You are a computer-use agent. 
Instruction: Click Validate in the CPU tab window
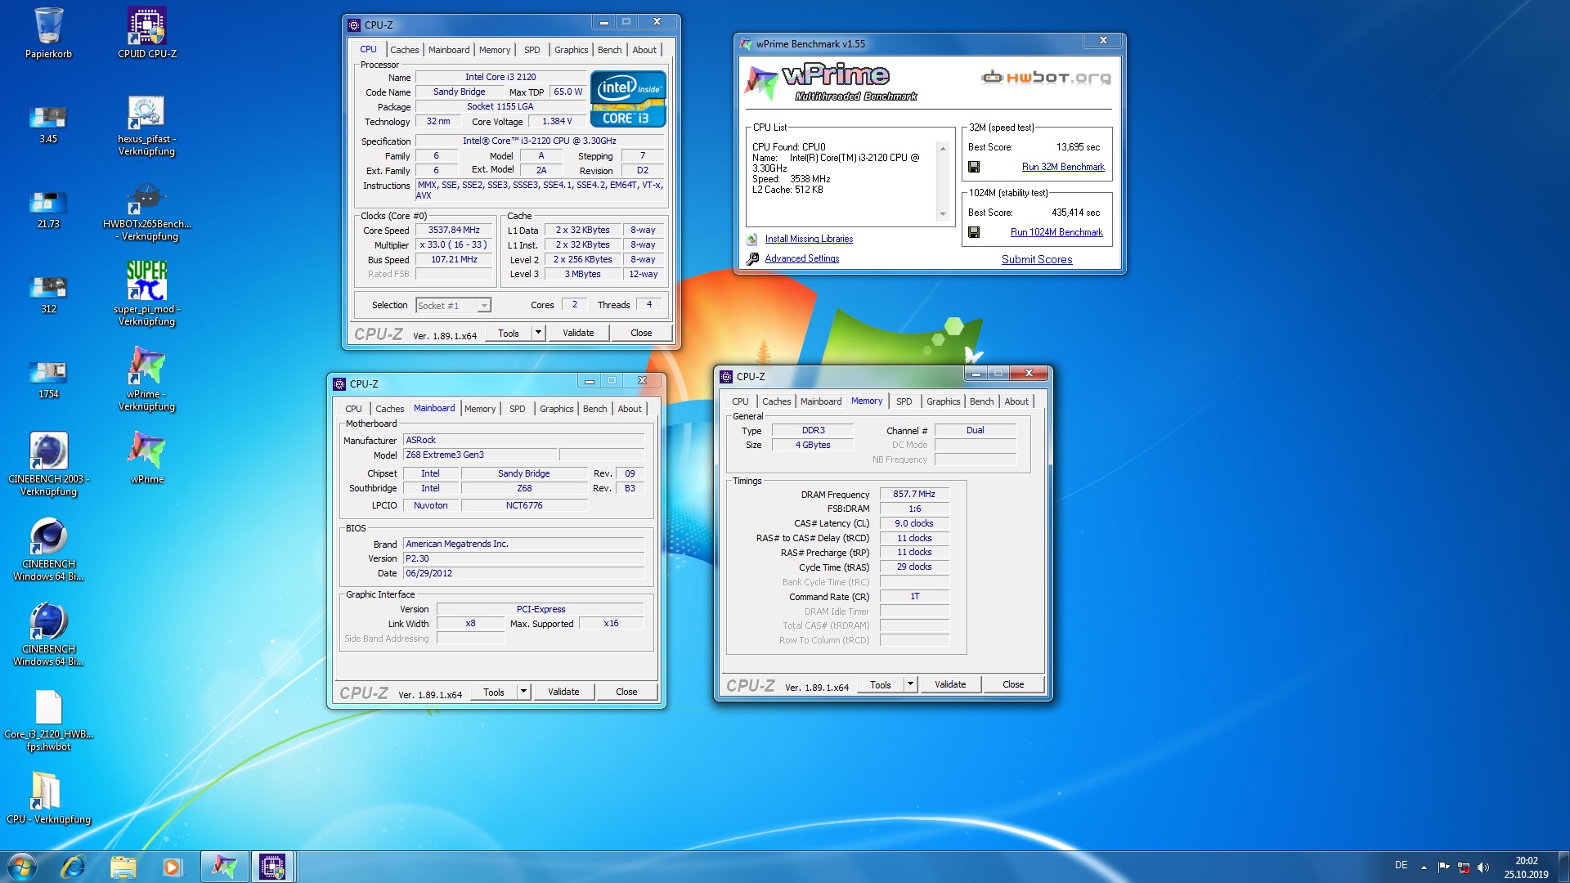[x=578, y=333]
